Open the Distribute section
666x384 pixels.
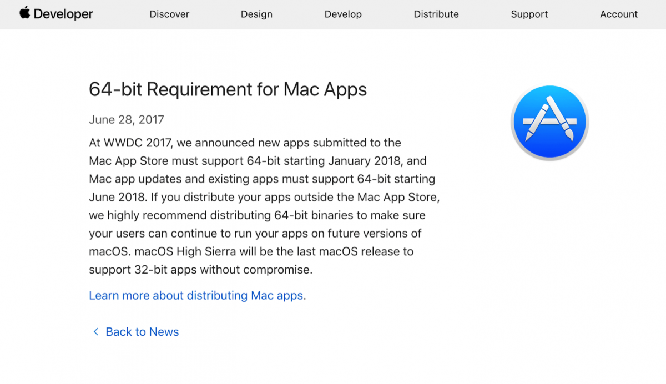436,14
